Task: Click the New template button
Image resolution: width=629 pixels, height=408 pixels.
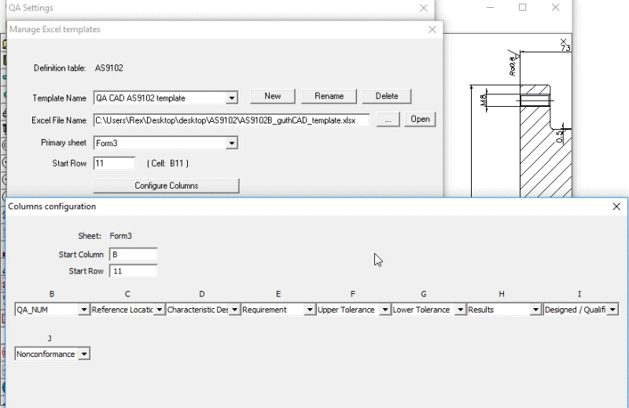Action: [272, 96]
